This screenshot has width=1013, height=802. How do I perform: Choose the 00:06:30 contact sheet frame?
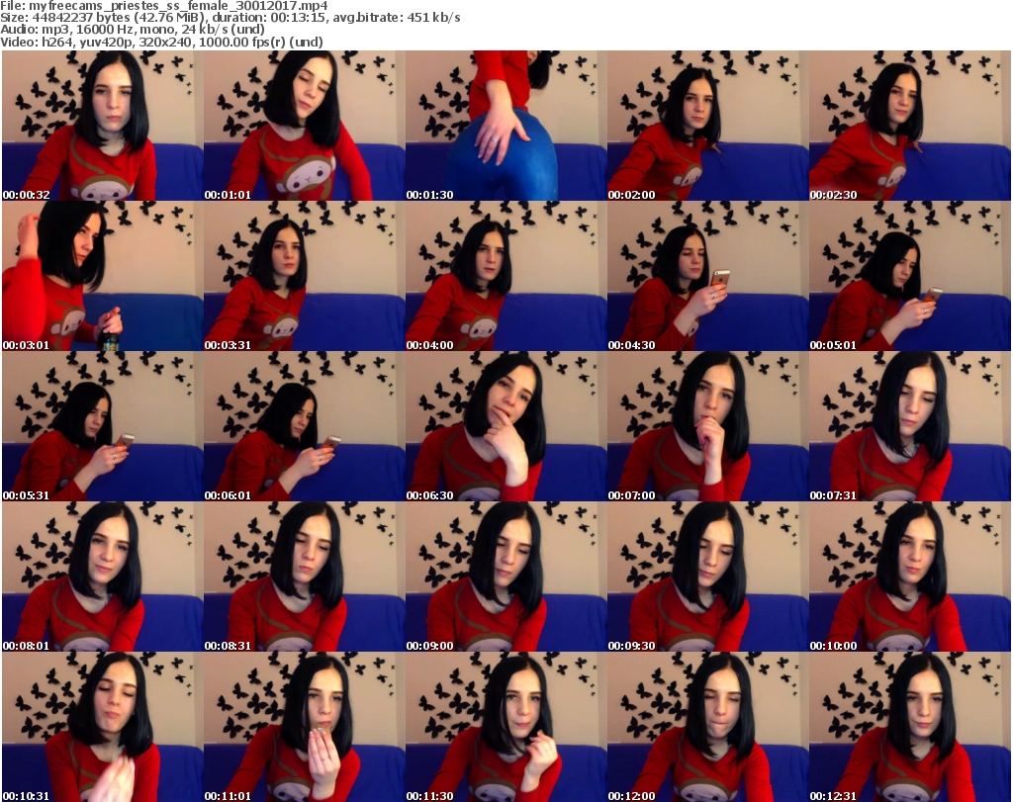click(506, 426)
